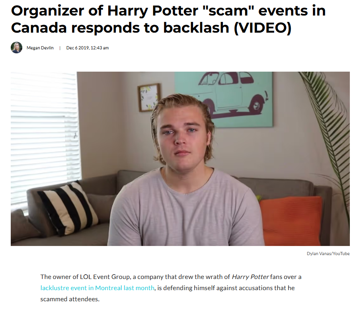Click the article's main video still image
This screenshot has width=361, height=314.
click(x=180, y=159)
